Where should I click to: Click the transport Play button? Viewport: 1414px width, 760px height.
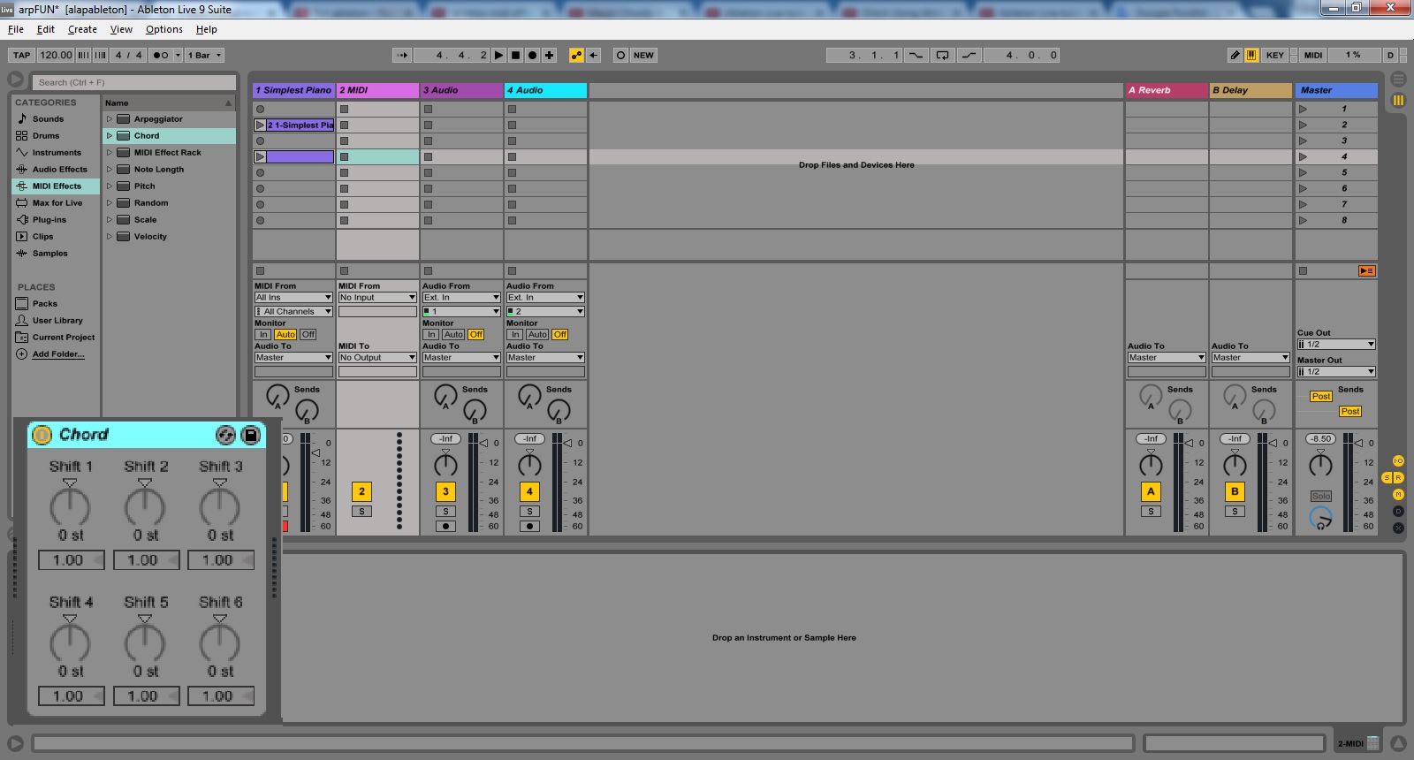pyautogui.click(x=498, y=55)
